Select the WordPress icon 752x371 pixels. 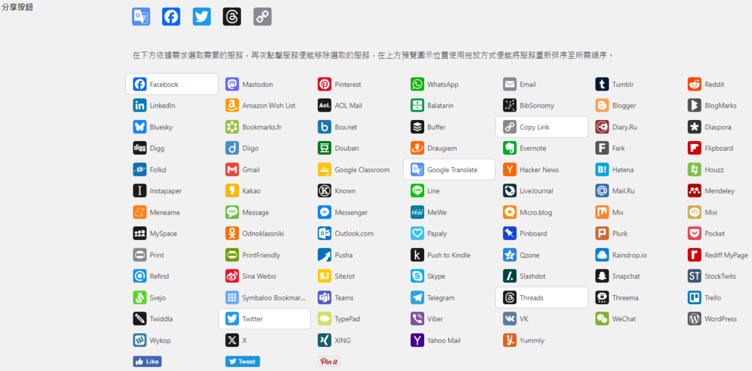pyautogui.click(x=695, y=319)
